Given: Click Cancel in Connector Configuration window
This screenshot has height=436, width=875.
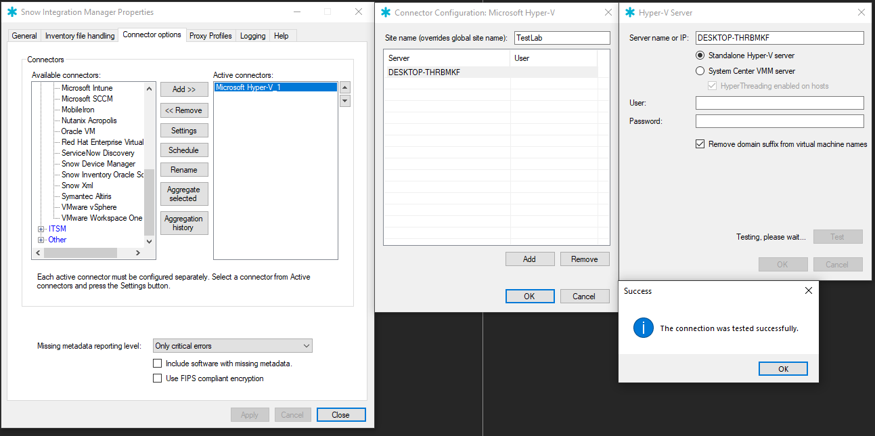Looking at the screenshot, I should coord(585,296).
